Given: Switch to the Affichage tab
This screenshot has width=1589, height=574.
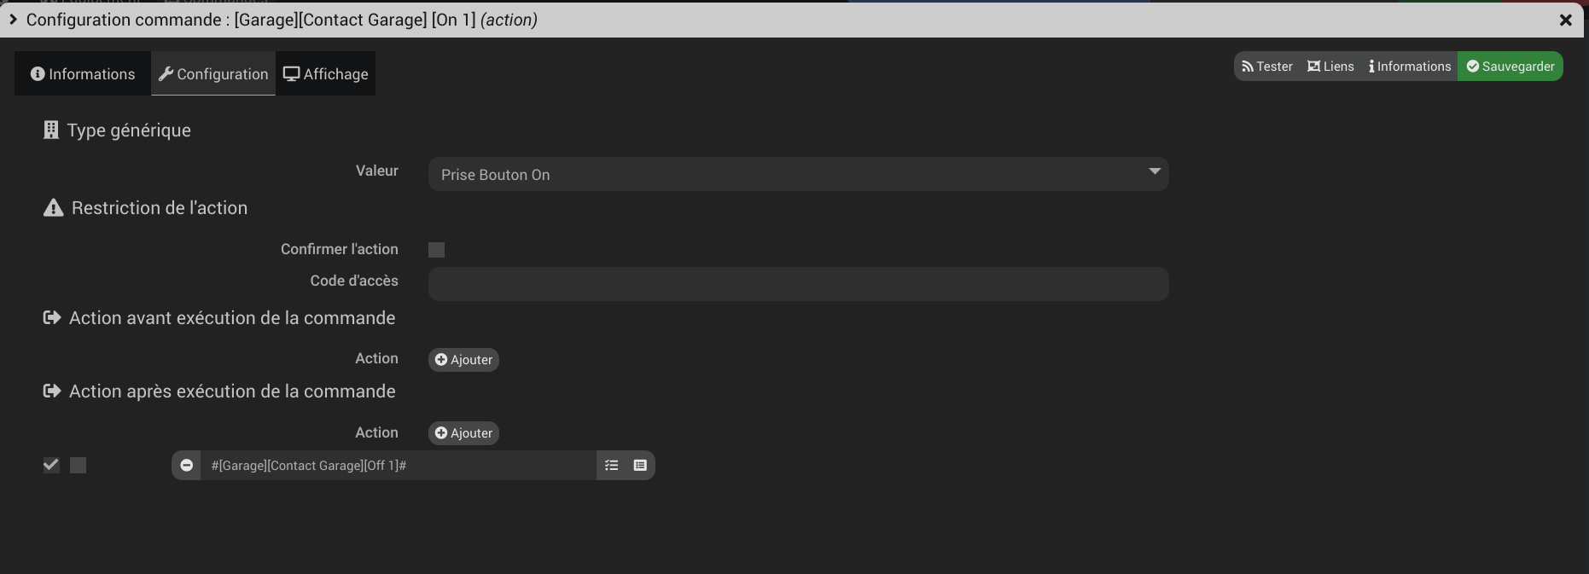Looking at the screenshot, I should click(x=326, y=74).
